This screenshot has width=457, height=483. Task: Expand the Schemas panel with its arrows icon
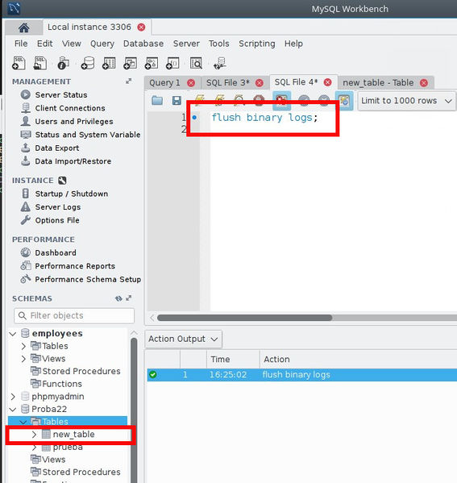pyautogui.click(x=129, y=298)
